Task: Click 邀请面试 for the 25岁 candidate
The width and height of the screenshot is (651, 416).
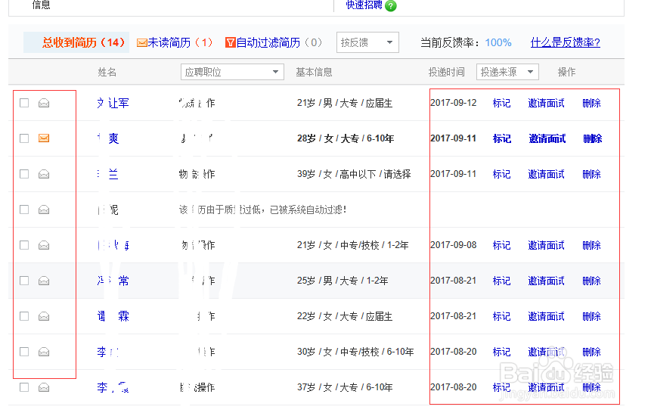Action: (x=546, y=281)
